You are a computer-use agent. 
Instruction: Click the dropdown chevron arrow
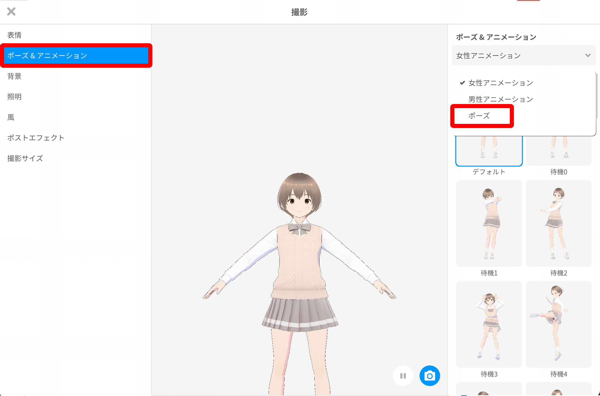(x=588, y=55)
